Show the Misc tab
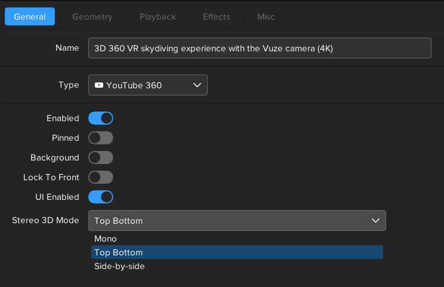The image size is (444, 287). pos(266,17)
